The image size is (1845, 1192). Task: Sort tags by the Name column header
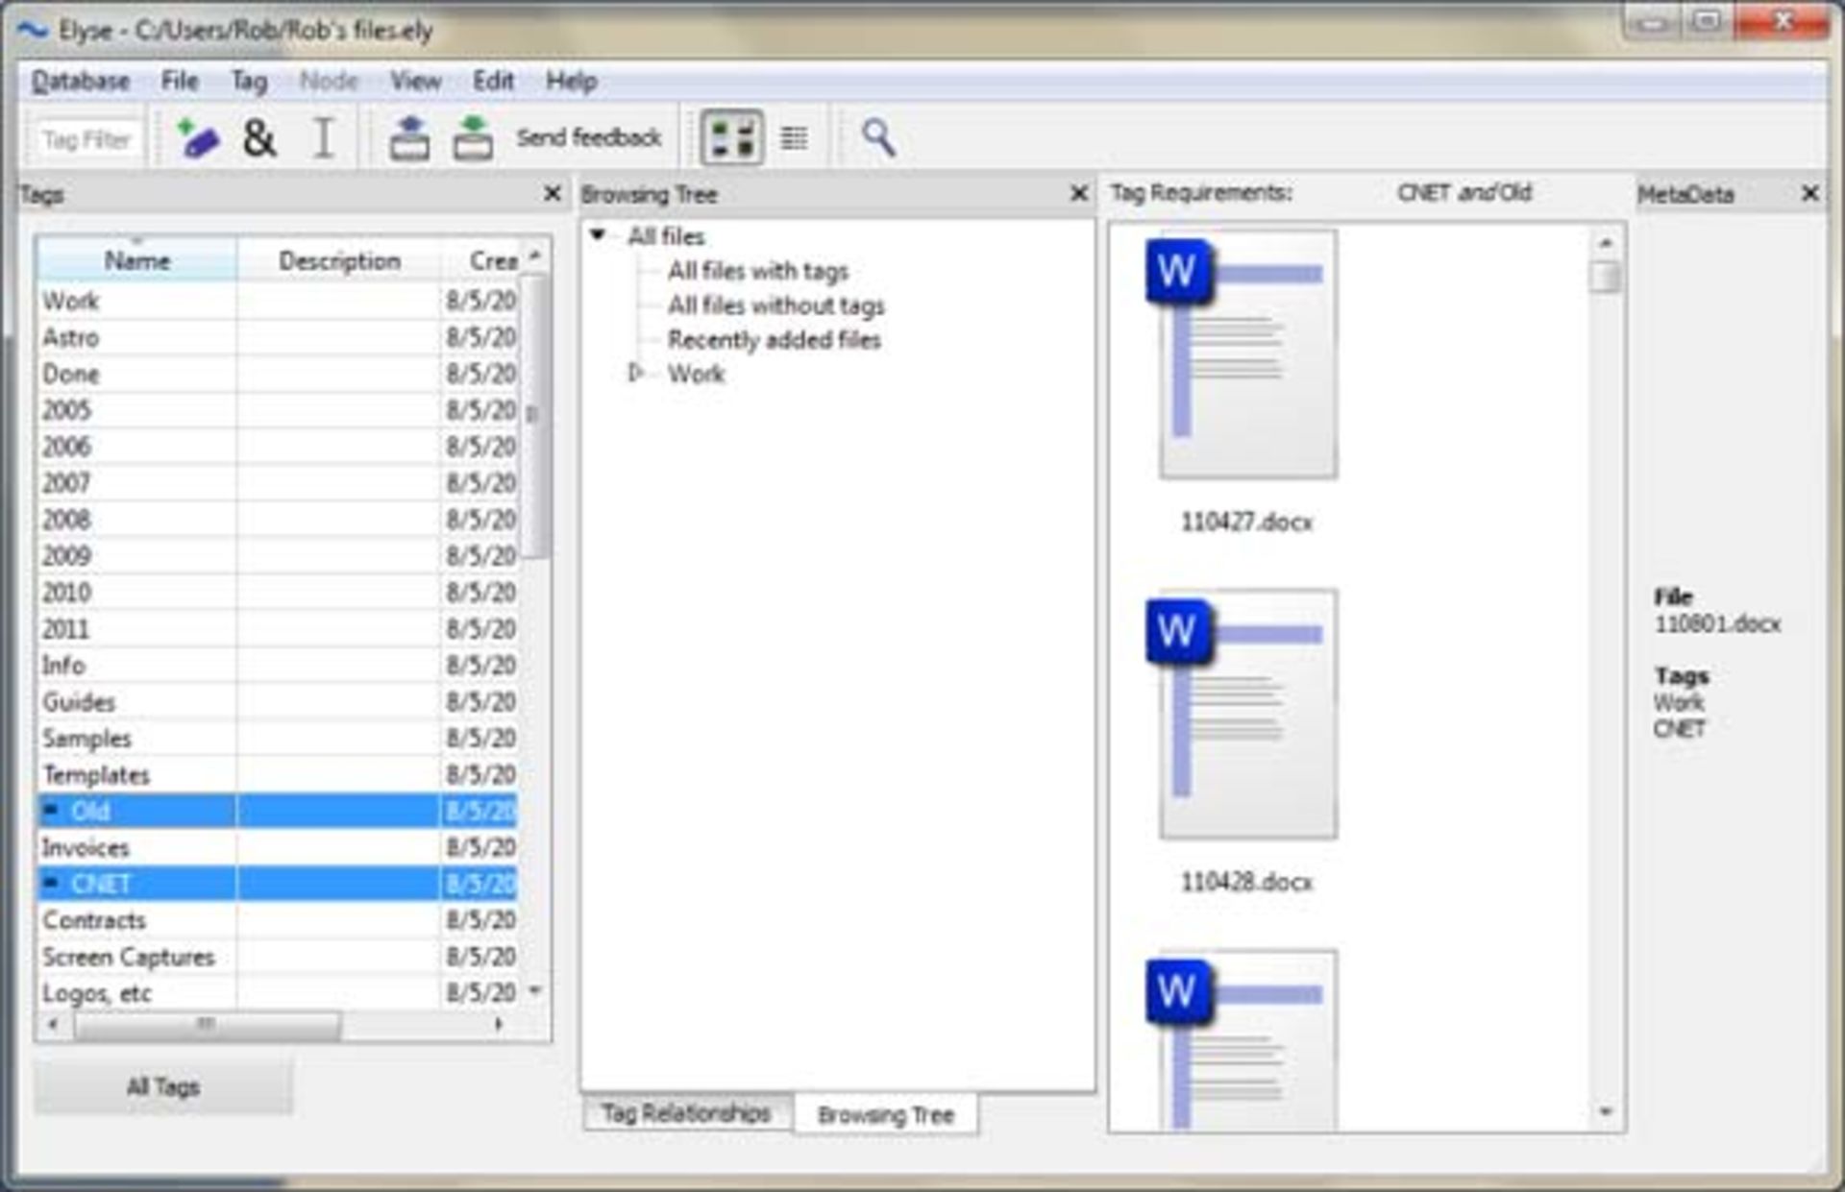[136, 260]
